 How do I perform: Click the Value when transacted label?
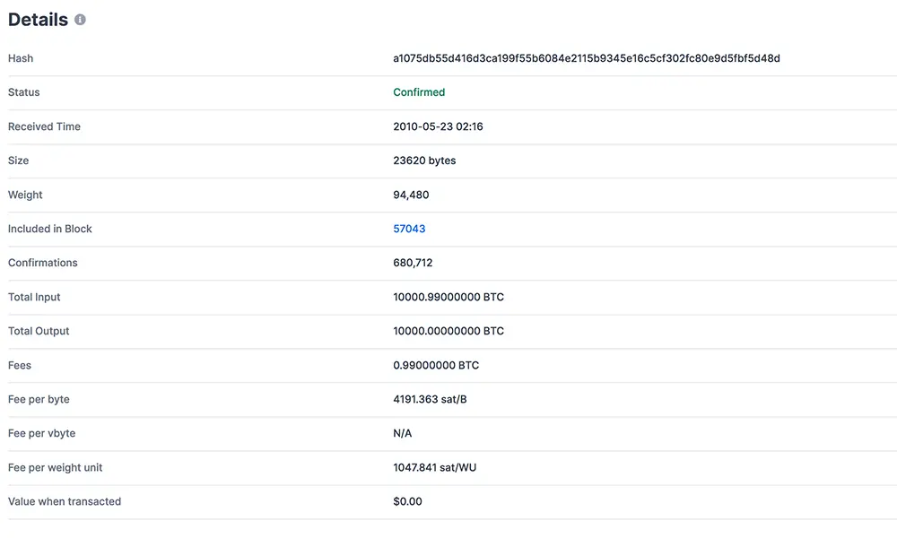(65, 501)
